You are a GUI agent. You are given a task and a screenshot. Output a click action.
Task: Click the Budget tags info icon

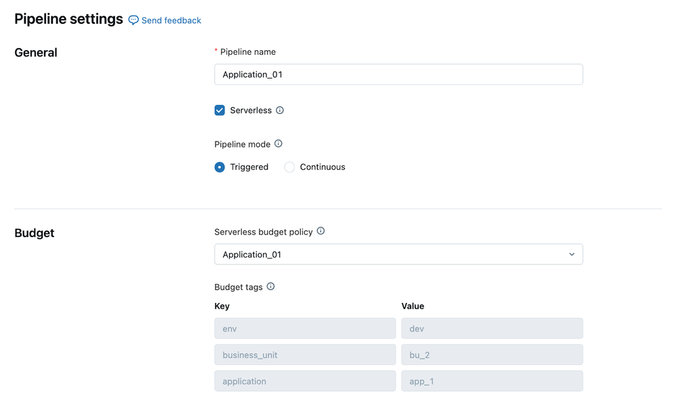pos(270,287)
